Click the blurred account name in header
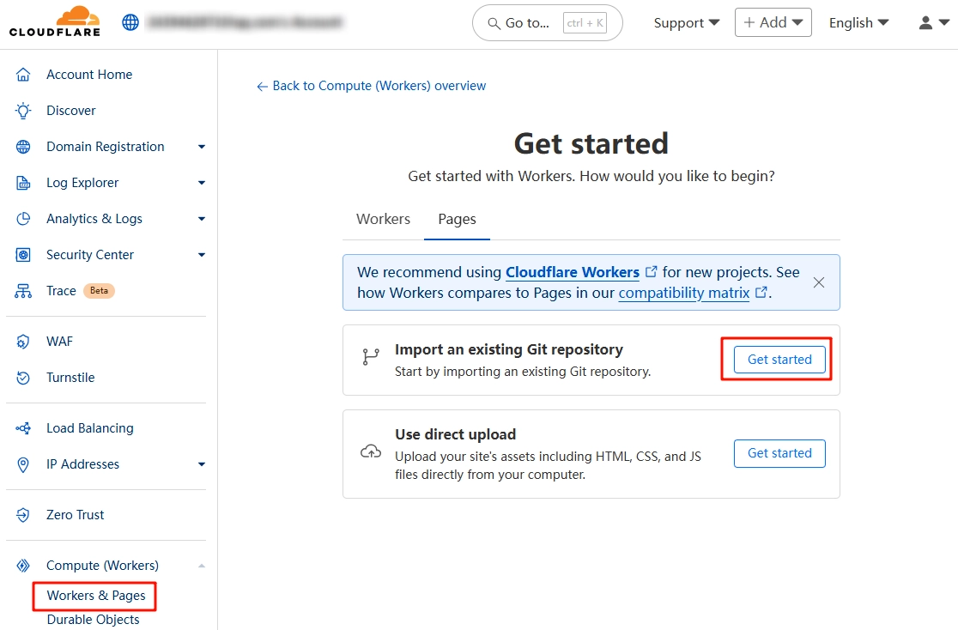 (x=245, y=22)
